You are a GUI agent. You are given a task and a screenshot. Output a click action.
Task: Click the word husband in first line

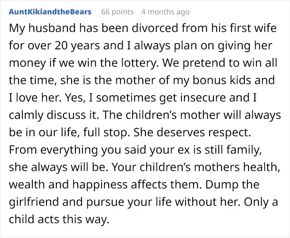tap(52, 28)
